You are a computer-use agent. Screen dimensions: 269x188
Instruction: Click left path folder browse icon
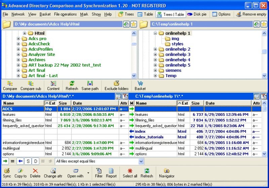(7, 24)
